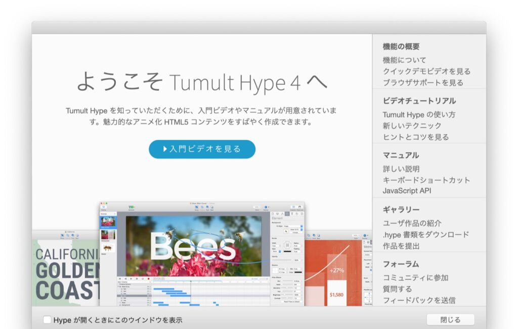The image size is (518, 329).
Task: Select the Metrics inspector tab icon
Action: coord(282,214)
